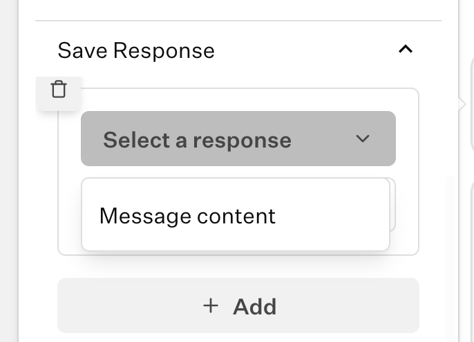Collapse the Save Response section chevron
The image size is (474, 342).
point(406,49)
